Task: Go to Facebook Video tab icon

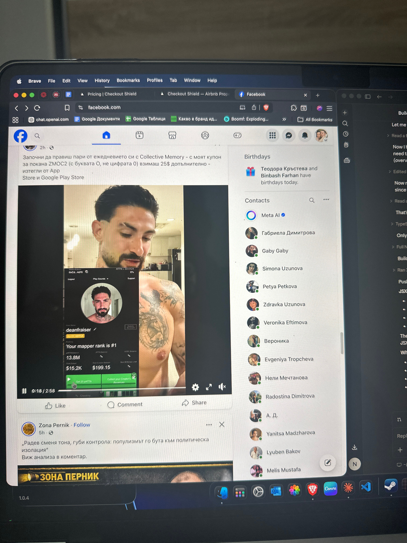Action: pyautogui.click(x=139, y=135)
